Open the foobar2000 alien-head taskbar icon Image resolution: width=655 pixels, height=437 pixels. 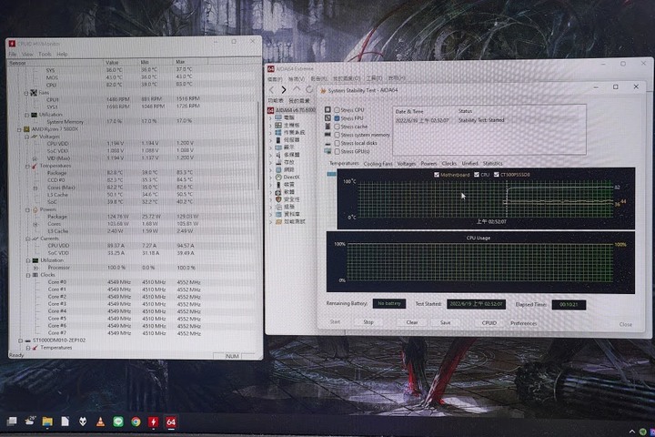tap(83, 422)
